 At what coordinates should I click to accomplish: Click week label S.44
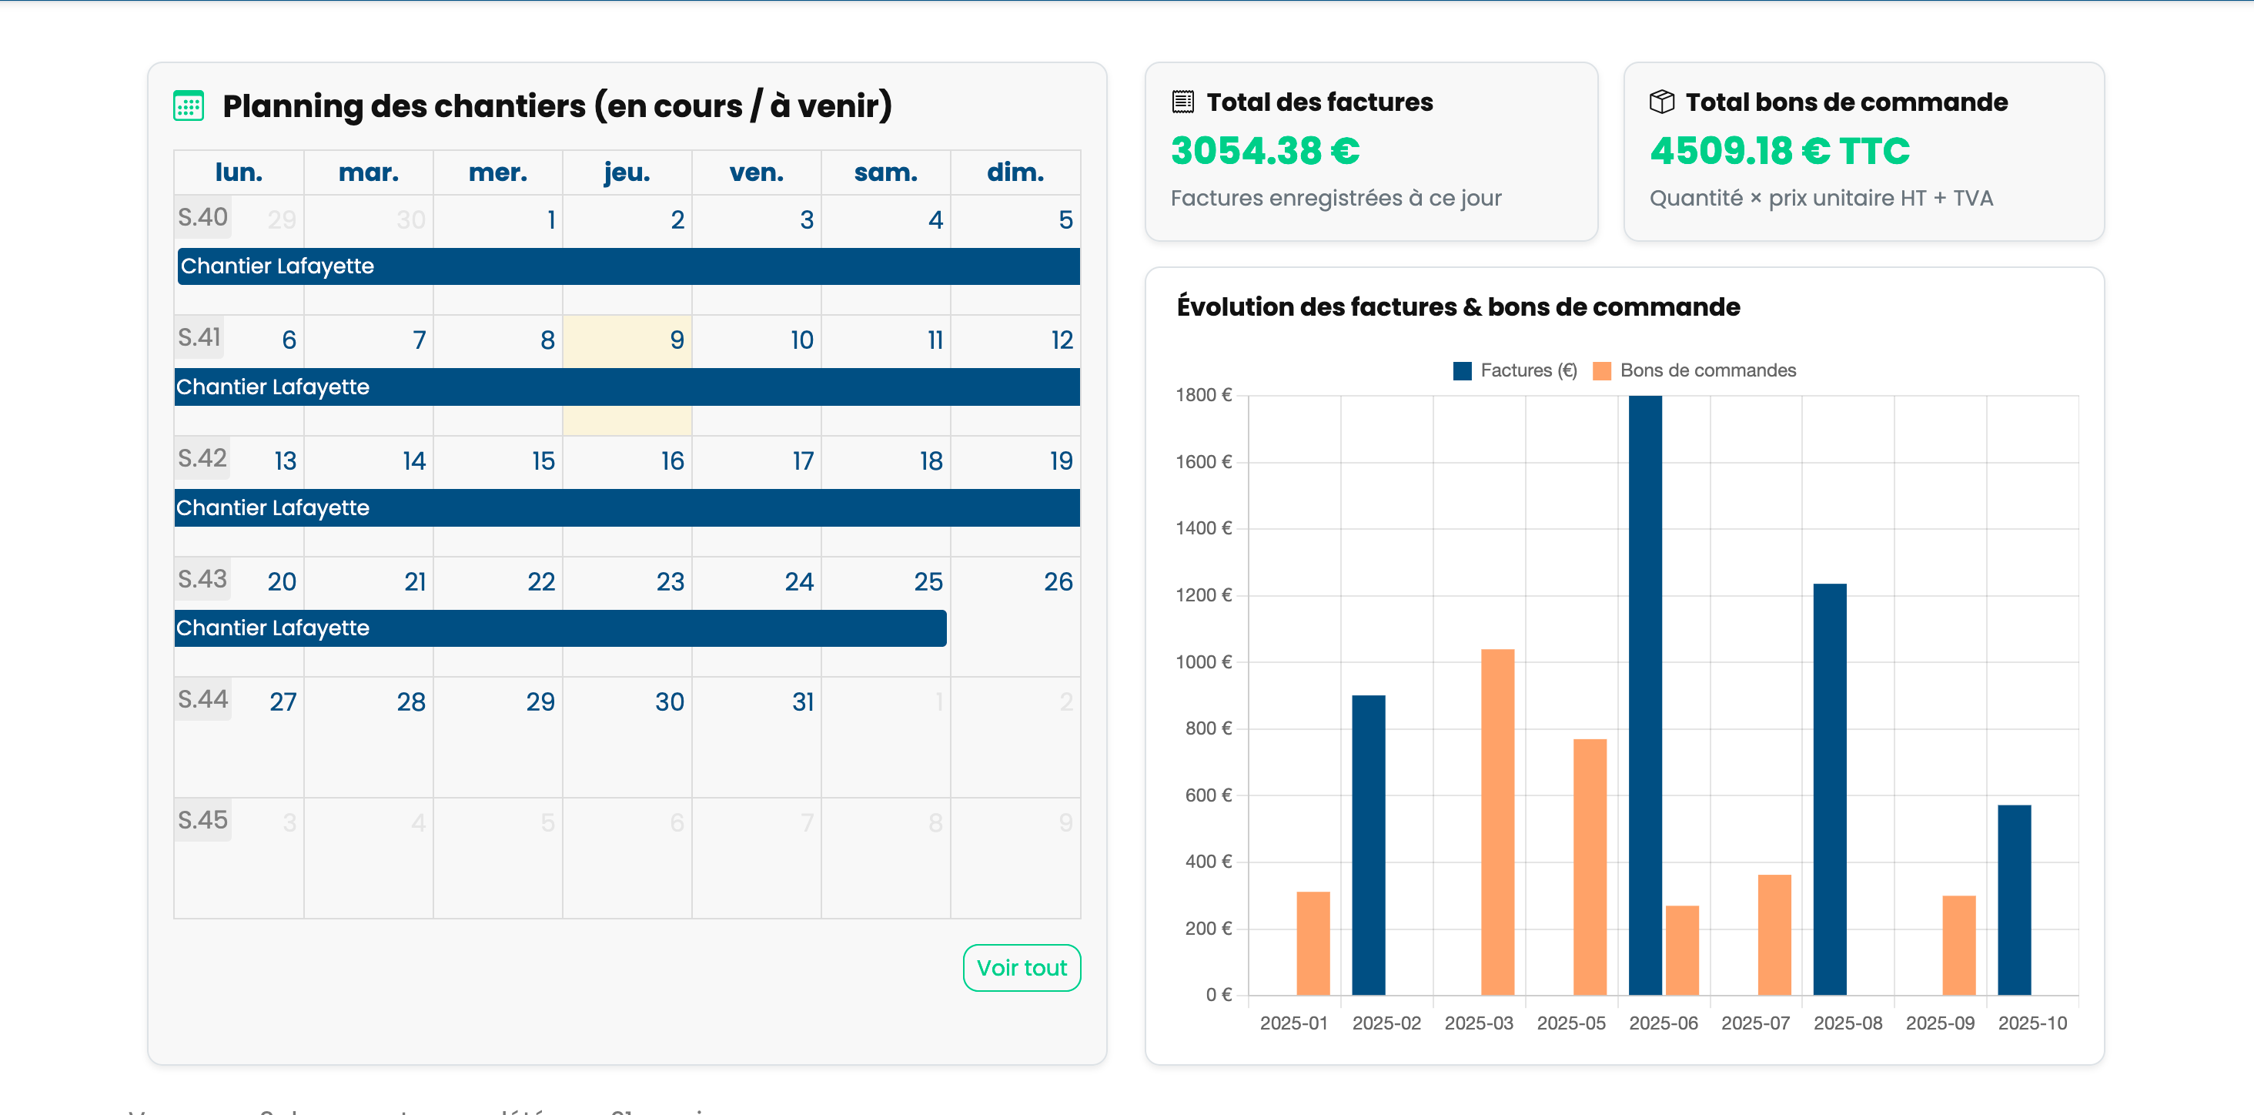[x=202, y=699]
